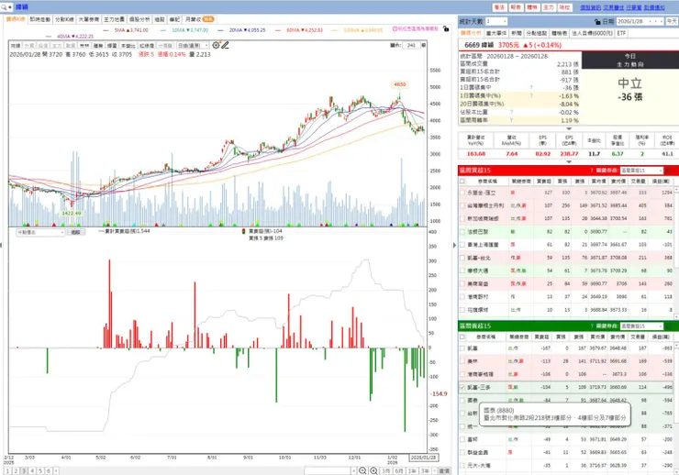Image resolution: width=679 pixels, height=475 pixels.
Task: Open the search magnifier in title bar
Action: click(5, 7)
